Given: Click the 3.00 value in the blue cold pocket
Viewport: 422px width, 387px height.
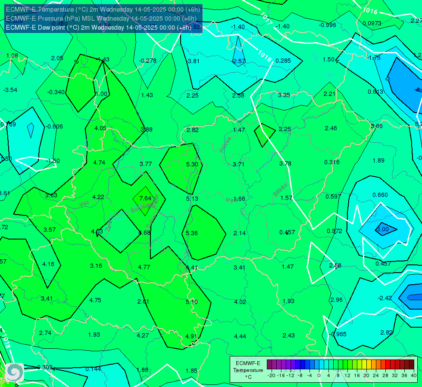Looking at the screenshot, I should tap(382, 229).
